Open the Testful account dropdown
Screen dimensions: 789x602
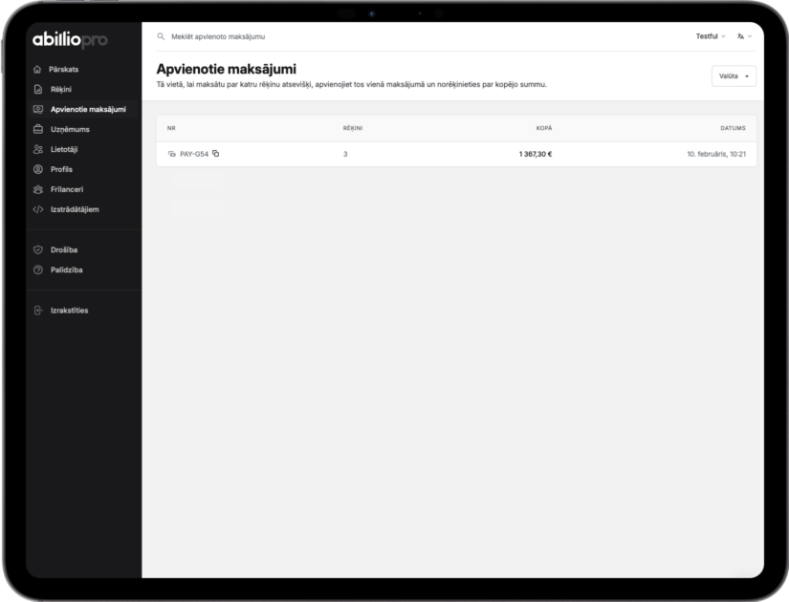(711, 36)
